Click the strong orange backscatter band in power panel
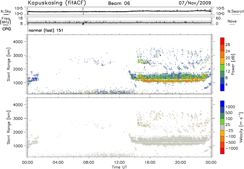 point(171,81)
